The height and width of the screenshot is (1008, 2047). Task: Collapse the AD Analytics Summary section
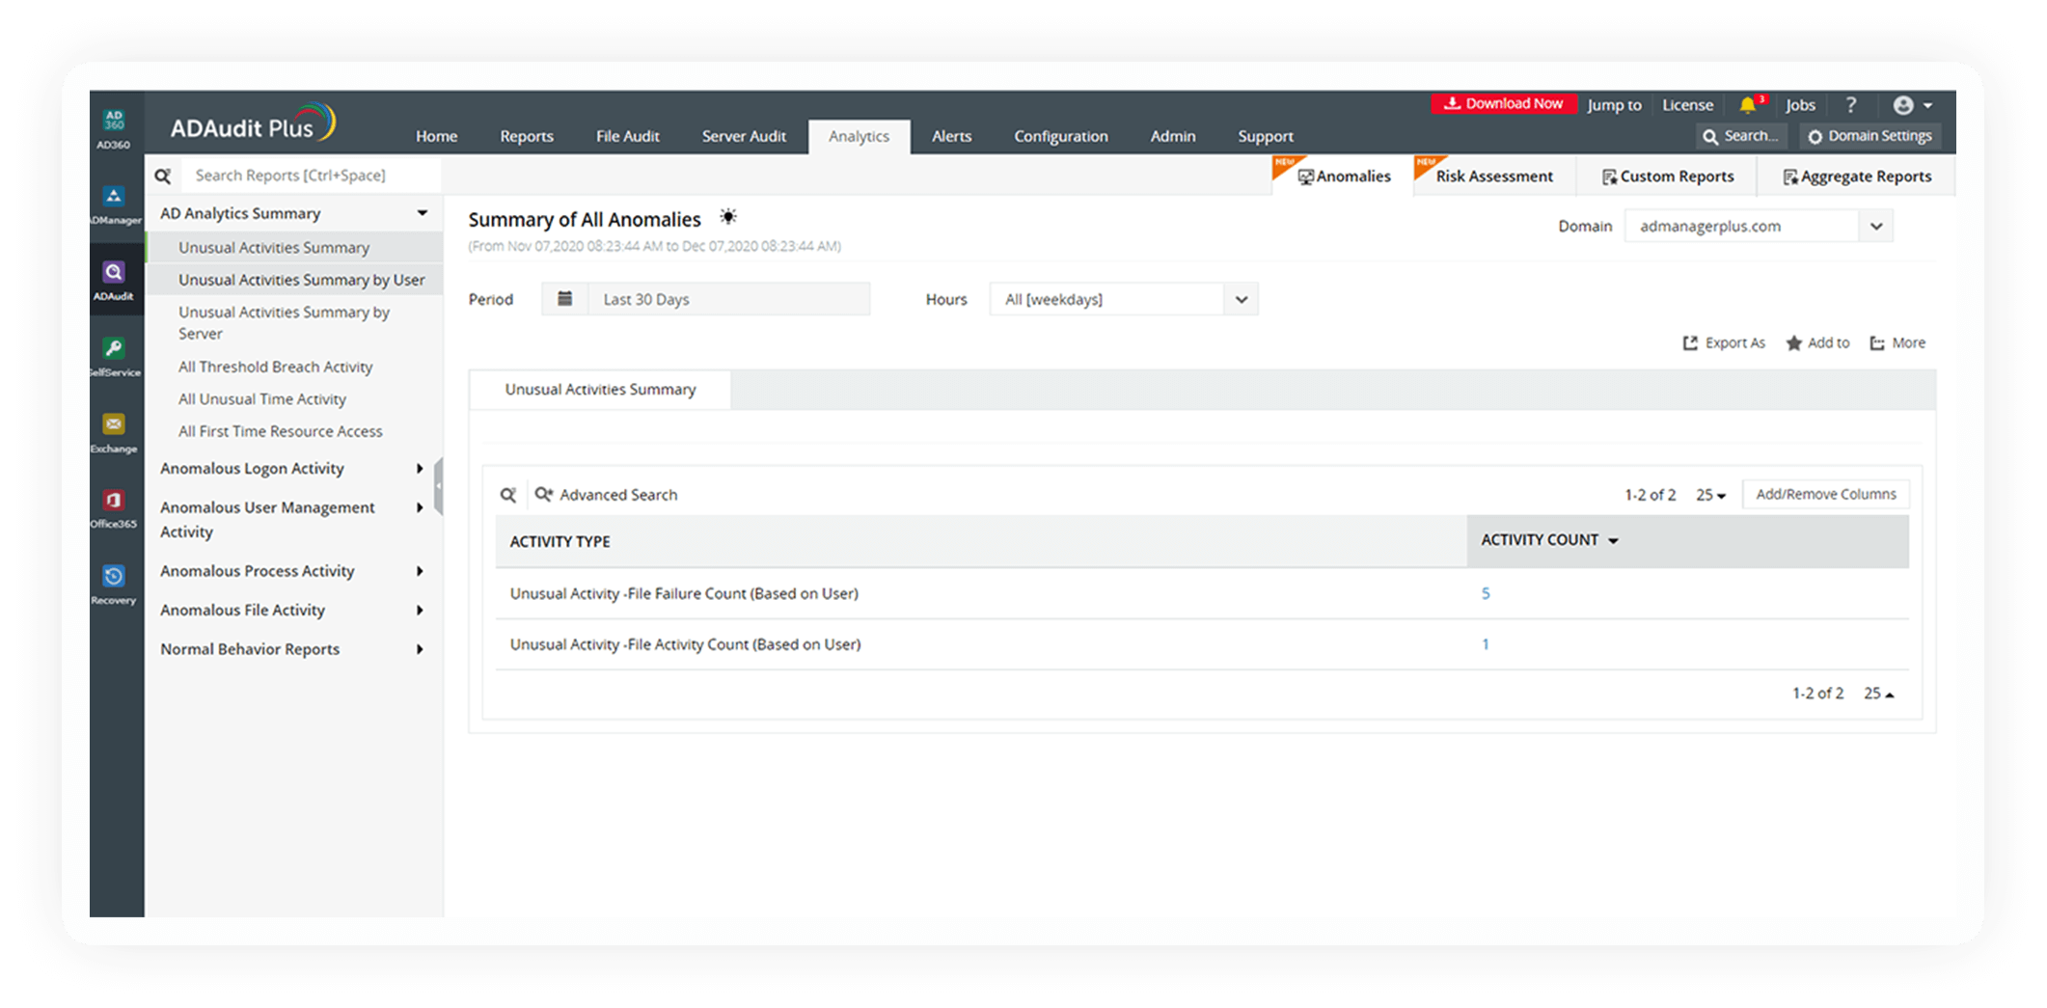coord(422,213)
